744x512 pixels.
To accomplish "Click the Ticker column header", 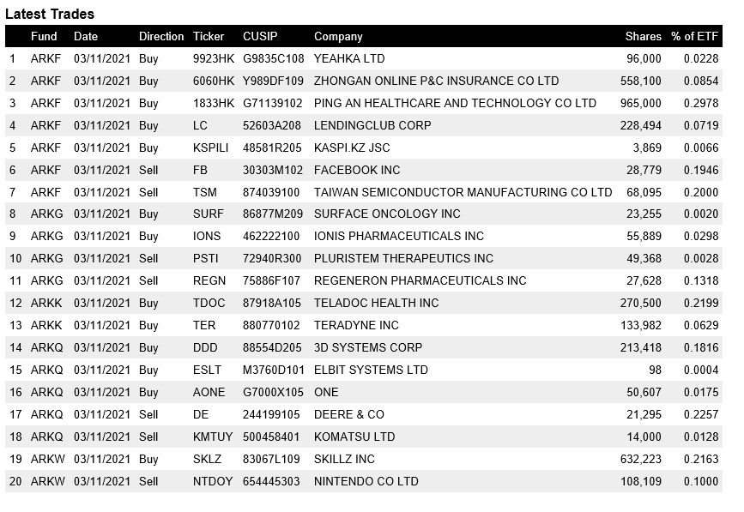I will [209, 37].
